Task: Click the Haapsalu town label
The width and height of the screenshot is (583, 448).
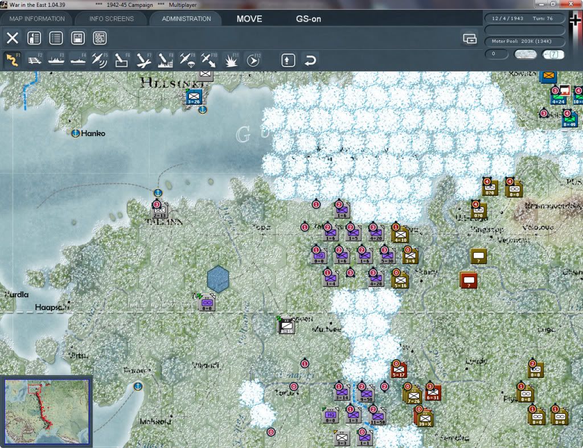Action: click(52, 307)
